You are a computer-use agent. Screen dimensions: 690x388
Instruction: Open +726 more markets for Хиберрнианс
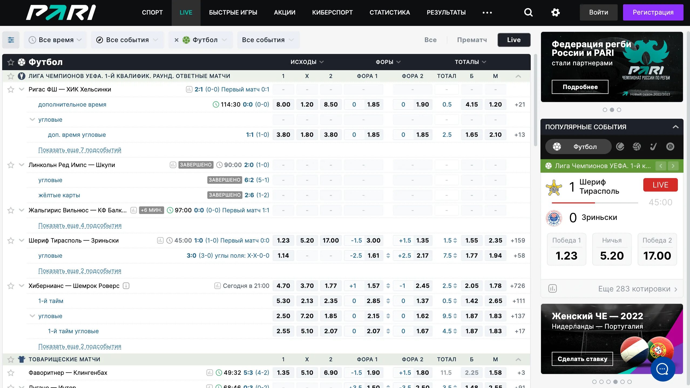pos(517,286)
